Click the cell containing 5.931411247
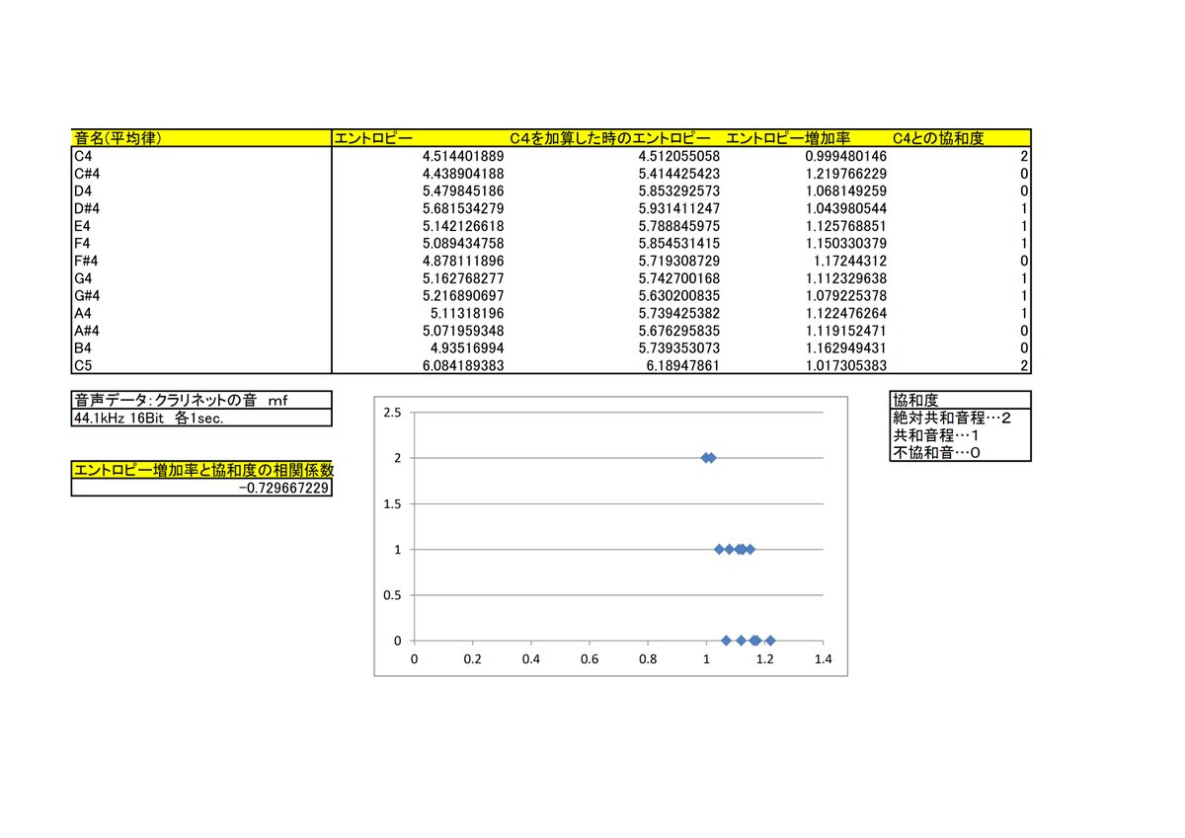 (679, 208)
